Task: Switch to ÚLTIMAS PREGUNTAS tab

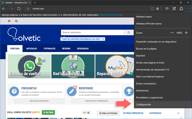Action: (x=133, y=113)
